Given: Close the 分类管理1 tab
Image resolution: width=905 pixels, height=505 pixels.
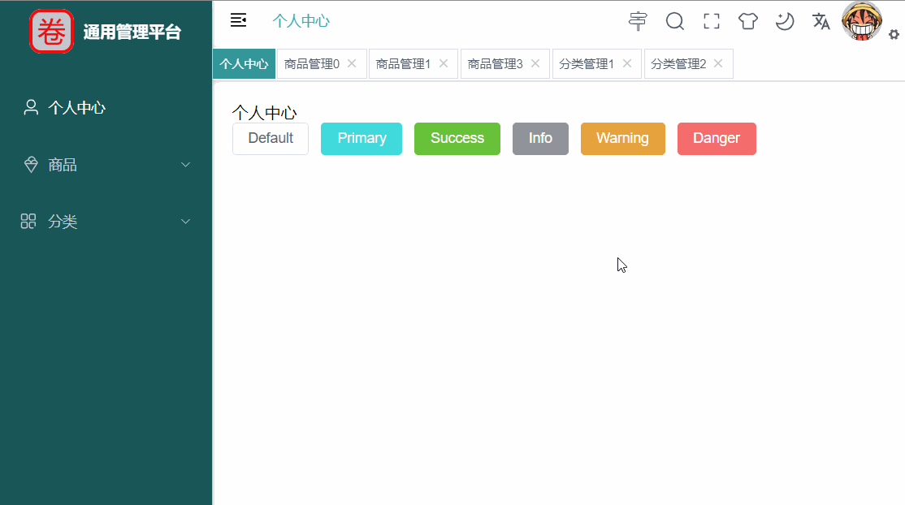Looking at the screenshot, I should coord(626,63).
